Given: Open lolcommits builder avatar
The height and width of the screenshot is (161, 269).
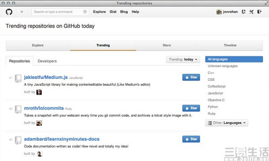Looking at the screenshot, I should coord(39,123).
